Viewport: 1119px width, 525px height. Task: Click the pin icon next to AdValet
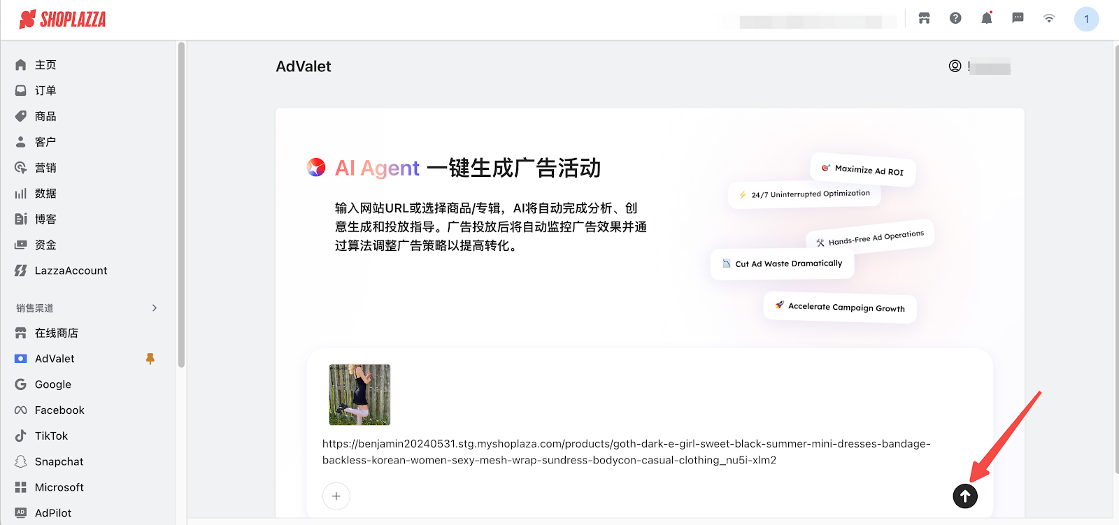(x=150, y=359)
